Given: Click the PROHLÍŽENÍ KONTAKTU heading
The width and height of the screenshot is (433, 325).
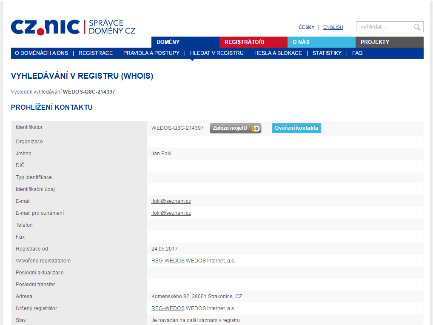Looking at the screenshot, I should tap(51, 108).
